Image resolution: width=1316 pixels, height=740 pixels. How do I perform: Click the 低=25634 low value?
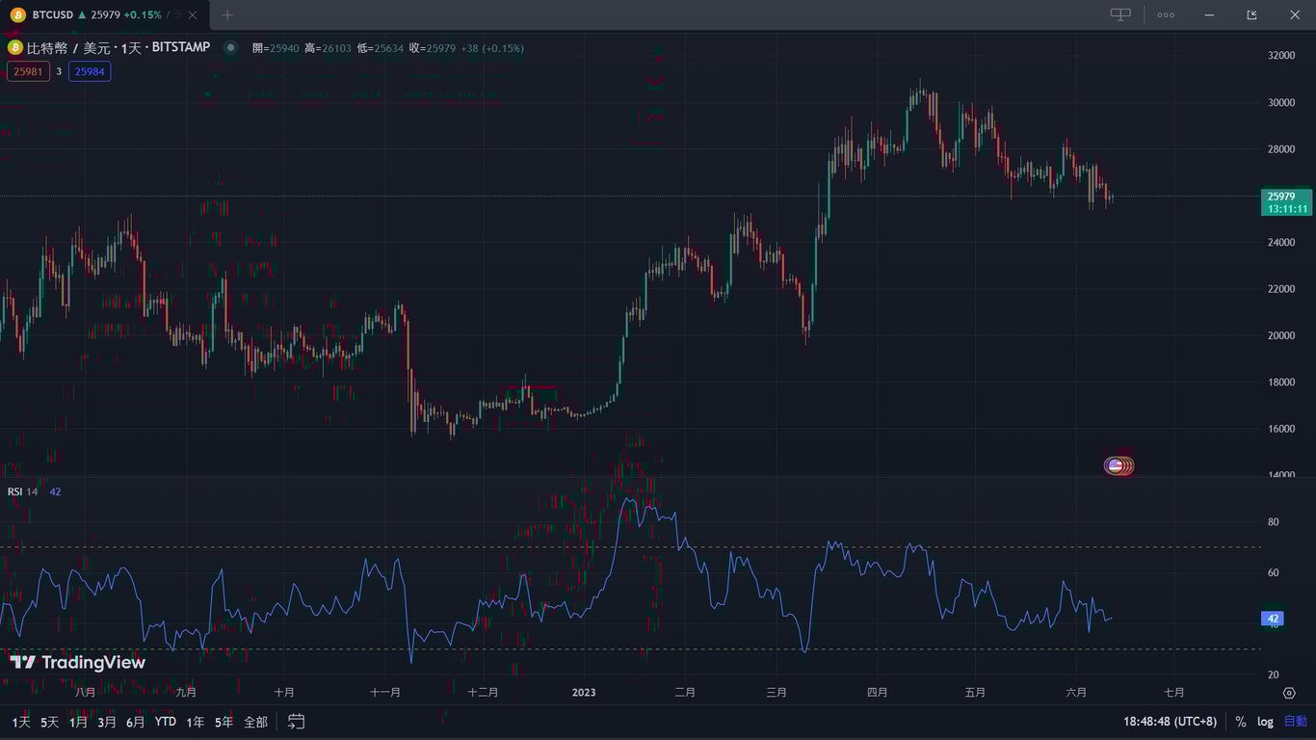pyautogui.click(x=380, y=47)
